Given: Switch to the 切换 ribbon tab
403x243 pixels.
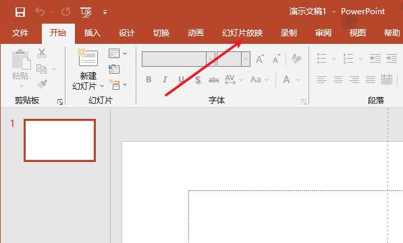Looking at the screenshot, I should [x=161, y=33].
